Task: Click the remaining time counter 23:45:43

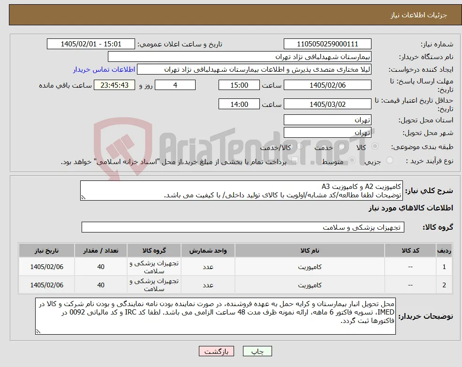Action: point(114,85)
